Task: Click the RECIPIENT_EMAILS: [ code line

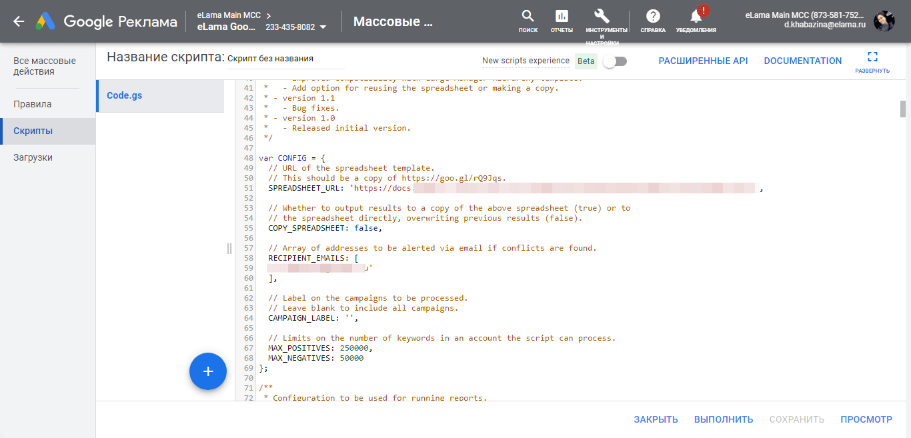Action: (x=313, y=258)
